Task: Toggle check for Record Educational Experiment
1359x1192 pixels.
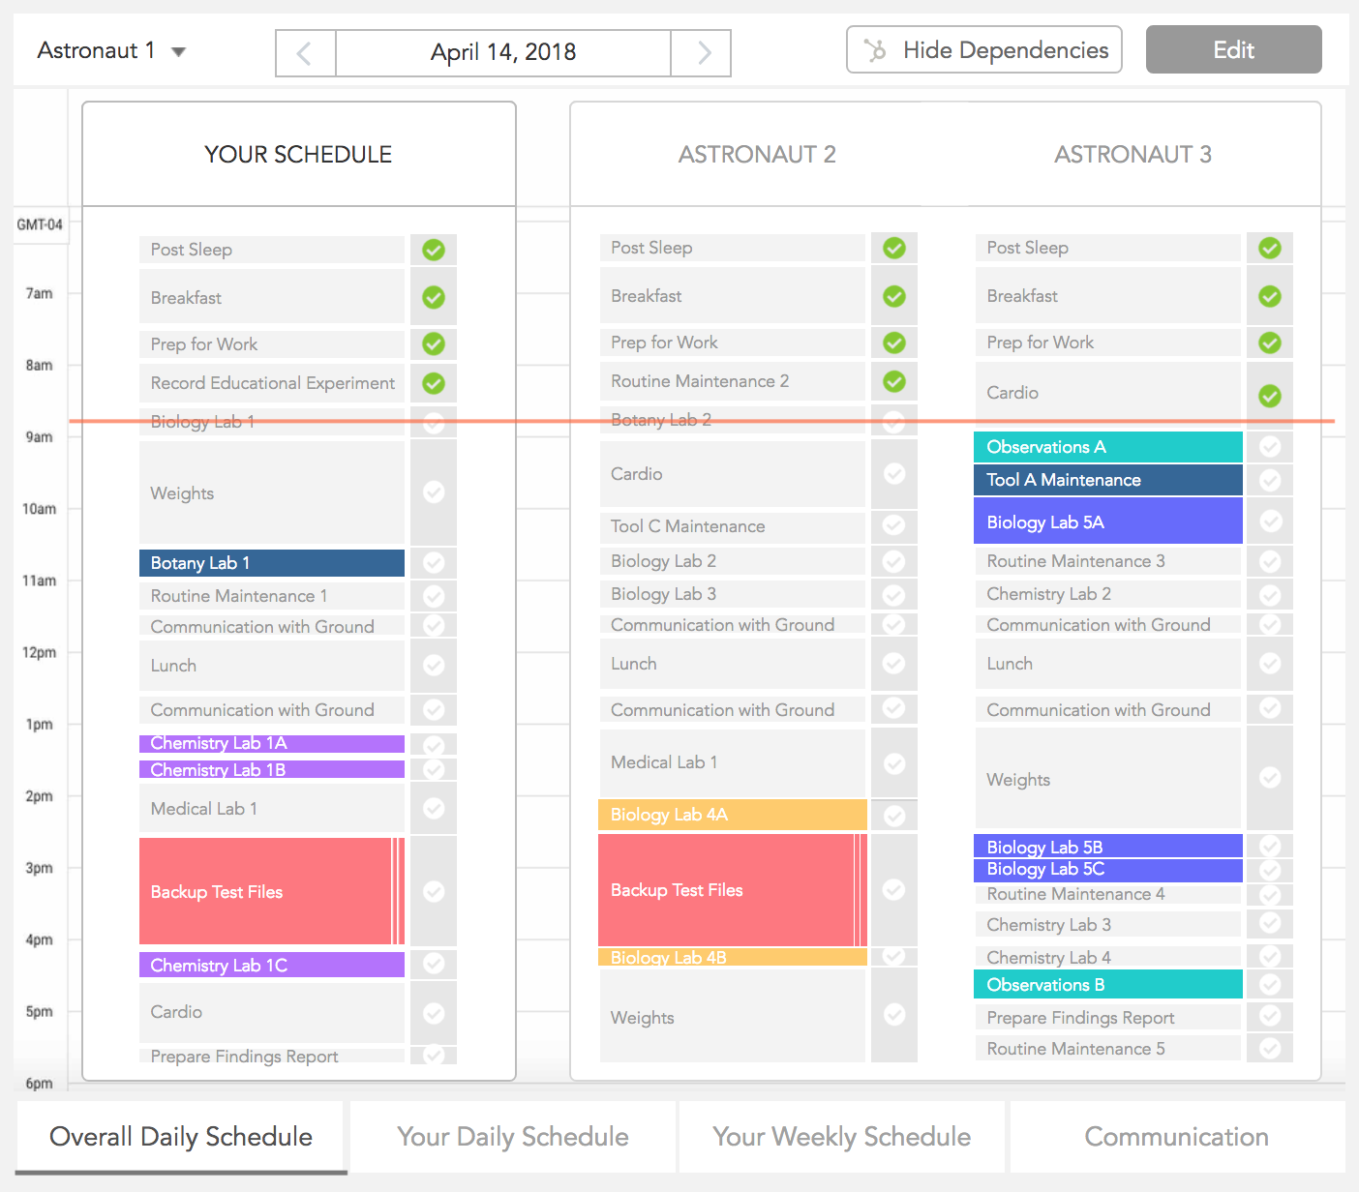Action: (434, 383)
